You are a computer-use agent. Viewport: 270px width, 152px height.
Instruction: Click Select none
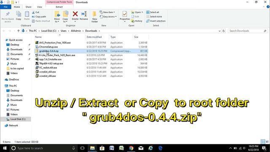154,17
